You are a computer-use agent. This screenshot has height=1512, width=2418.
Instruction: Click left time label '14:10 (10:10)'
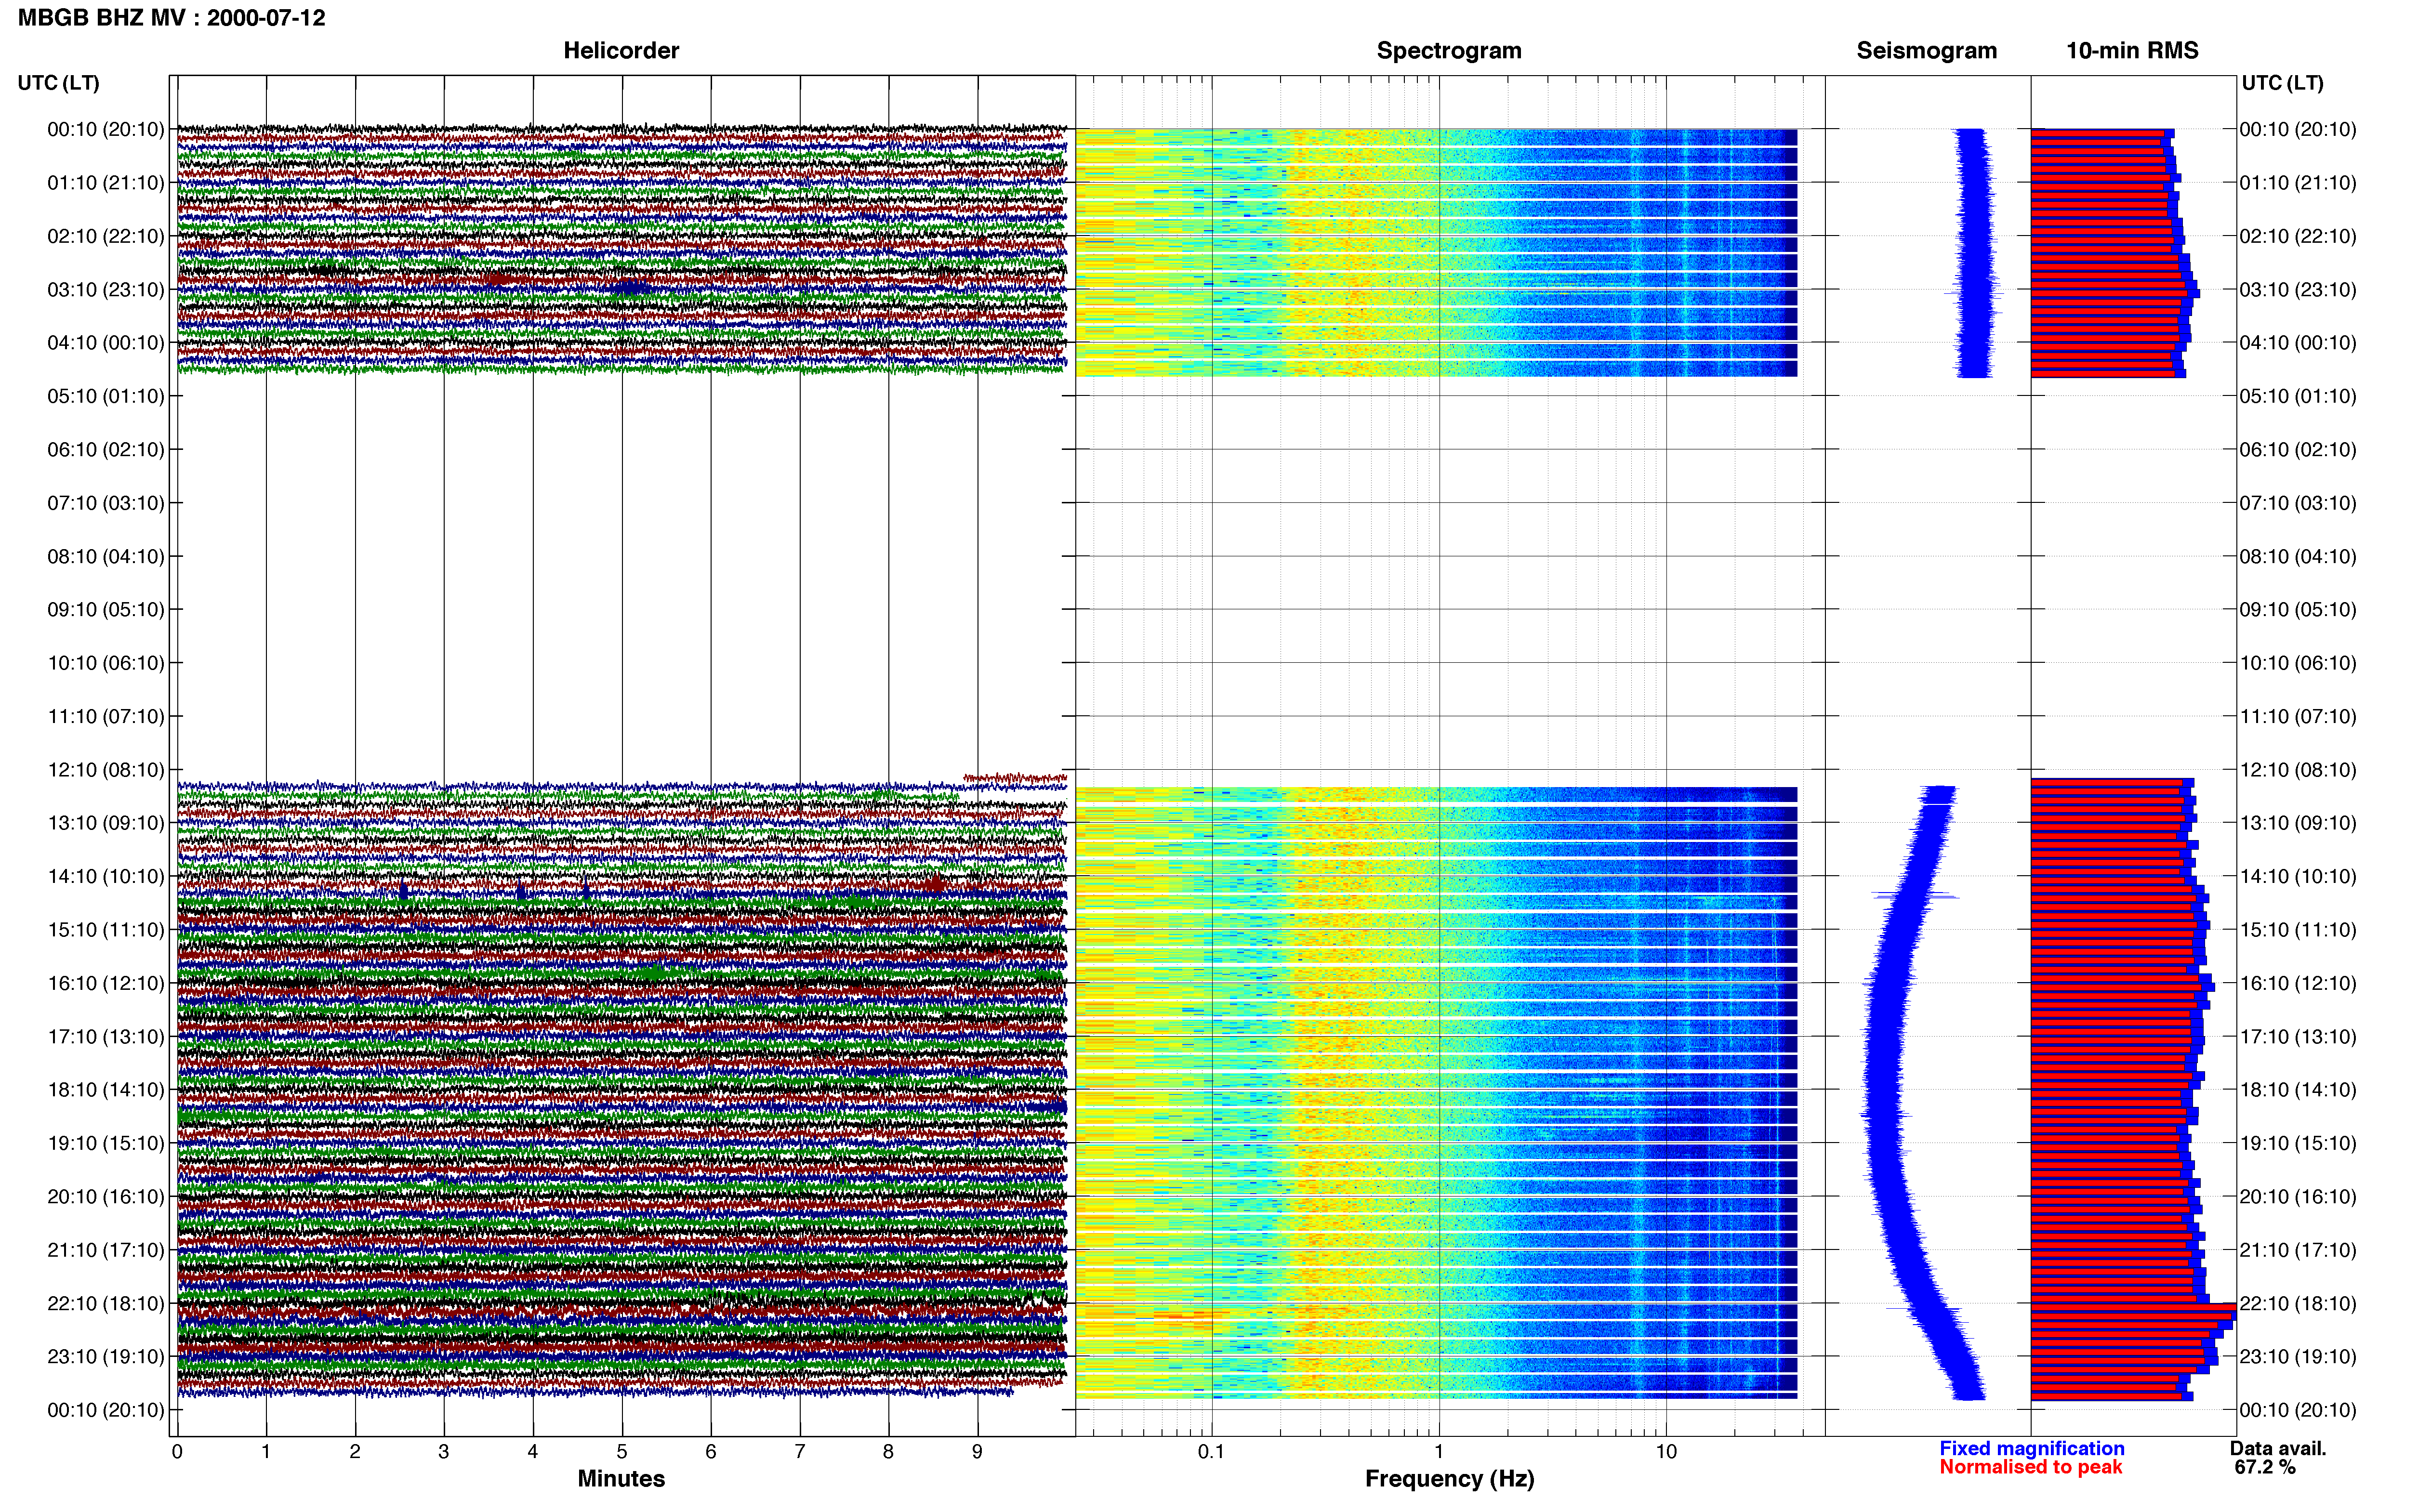pyautogui.click(x=106, y=877)
